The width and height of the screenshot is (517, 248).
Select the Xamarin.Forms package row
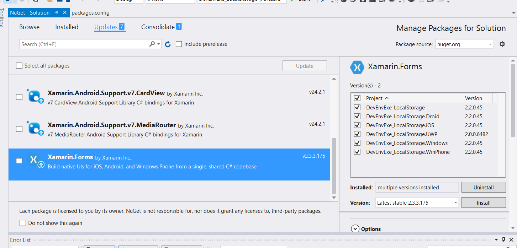(169, 165)
